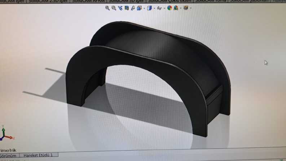Click the Apply Scene icon
This screenshot has height=161, width=286.
176,8
